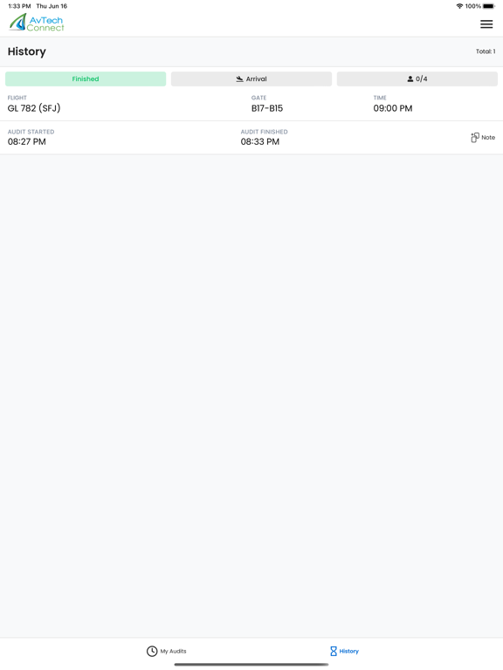The image size is (503, 670).
Task: Click the landing plane Arrival icon
Action: (x=239, y=79)
